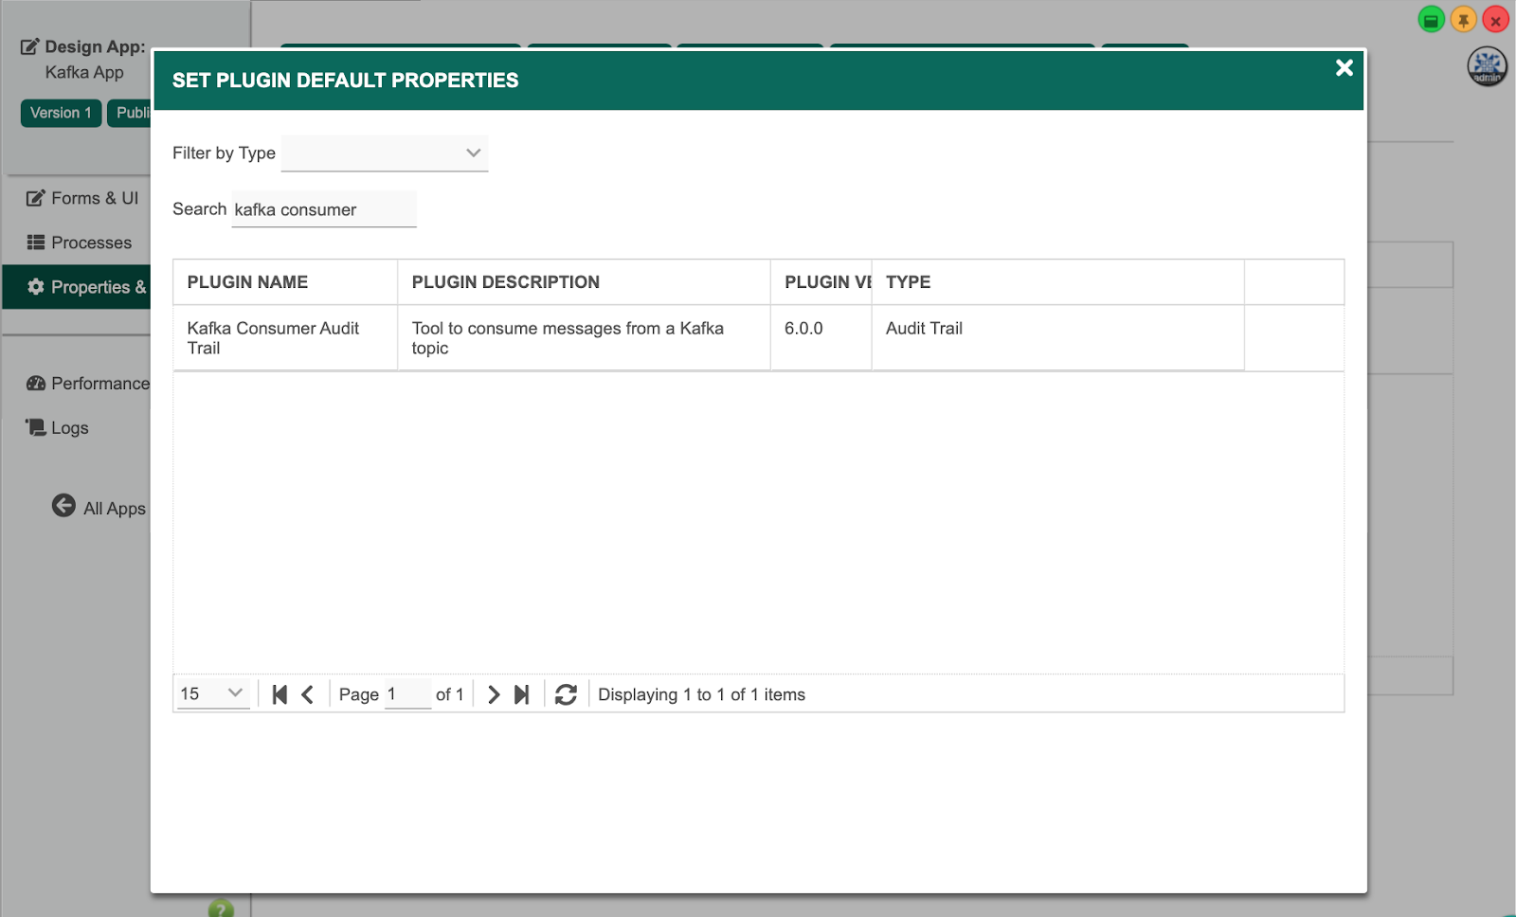The image size is (1516, 917).
Task: Open Forms & UI in the sidebar
Action: [x=82, y=198]
